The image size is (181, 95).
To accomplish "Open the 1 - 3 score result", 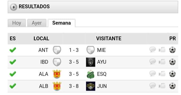I will coord(74,50).
